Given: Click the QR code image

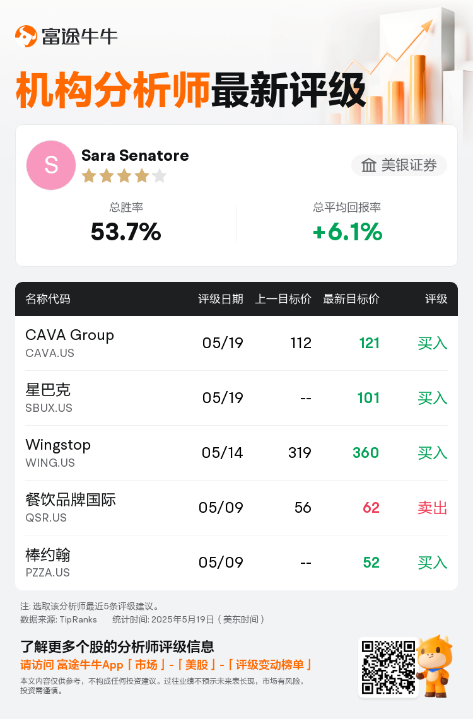Looking at the screenshot, I should click(x=388, y=667).
